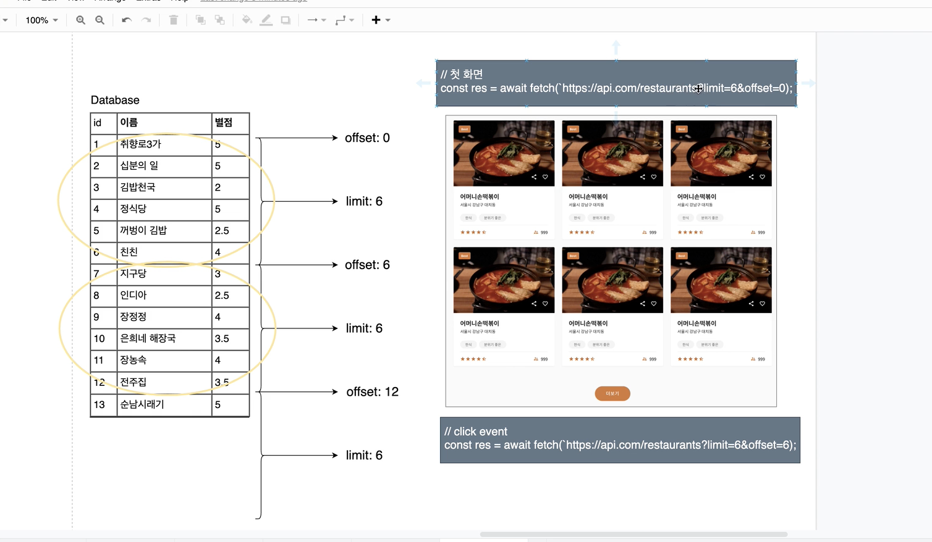932x542 pixels.
Task: Click the '인디아' table cell
Action: [164, 296]
